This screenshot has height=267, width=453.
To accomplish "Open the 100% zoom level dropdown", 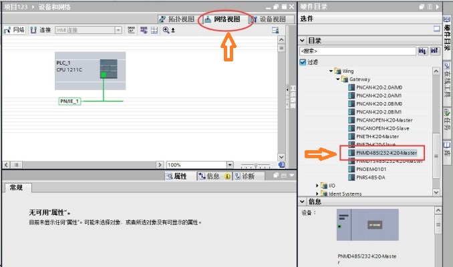I will click(230, 165).
